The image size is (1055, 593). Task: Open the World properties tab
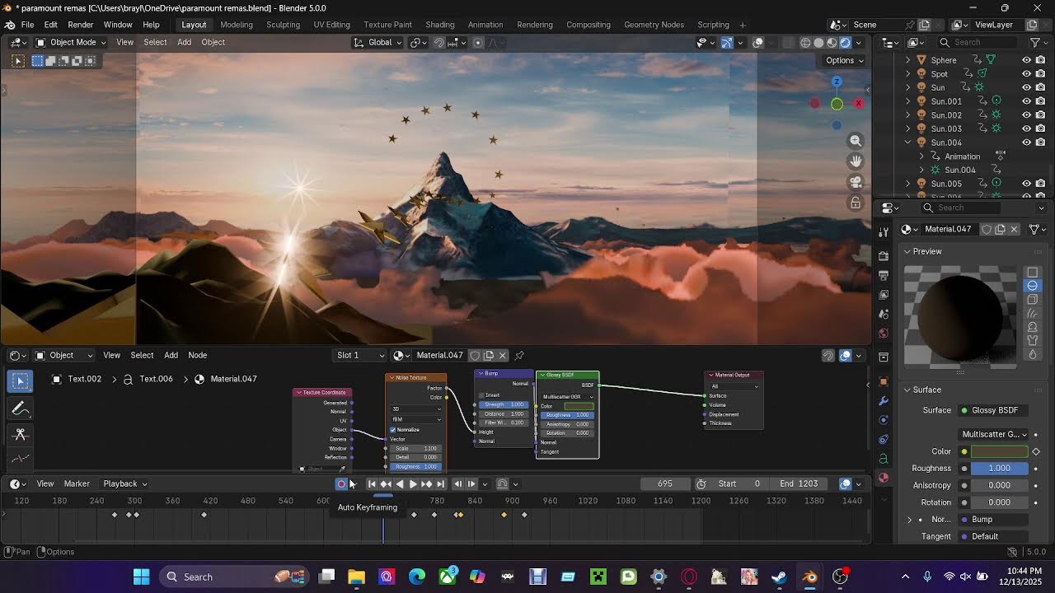[884, 334]
